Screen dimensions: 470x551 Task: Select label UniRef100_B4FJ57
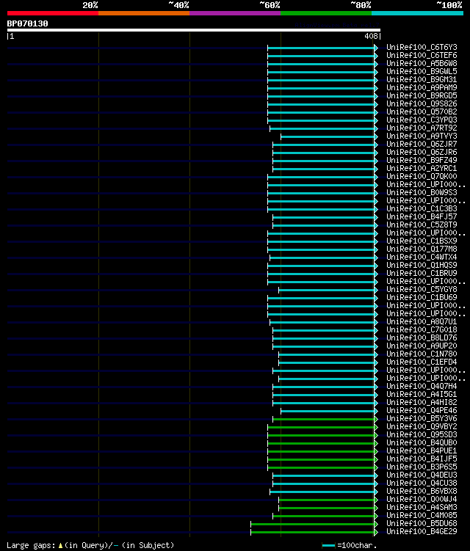coord(422,217)
